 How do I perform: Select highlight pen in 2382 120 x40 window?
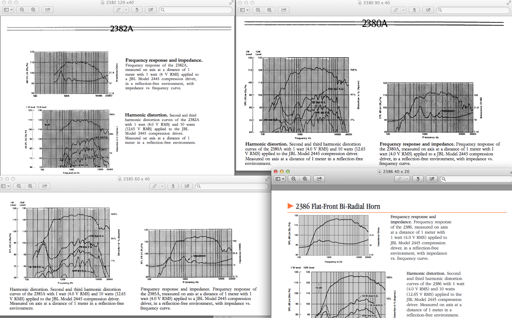[118, 10]
